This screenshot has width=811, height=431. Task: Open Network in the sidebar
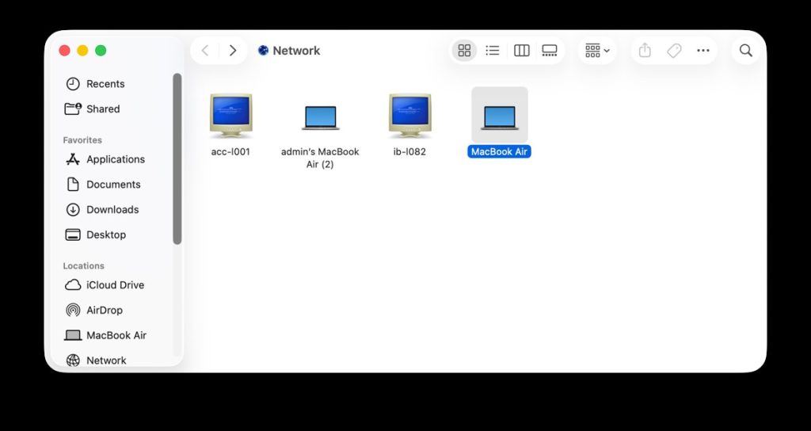pos(106,360)
